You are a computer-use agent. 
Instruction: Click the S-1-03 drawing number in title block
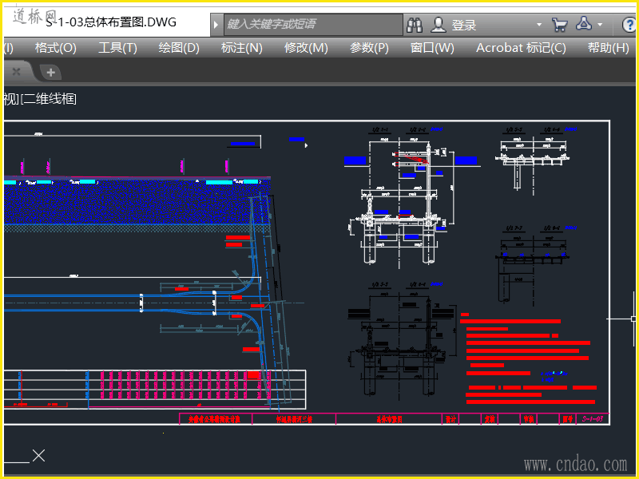pyautogui.click(x=593, y=418)
